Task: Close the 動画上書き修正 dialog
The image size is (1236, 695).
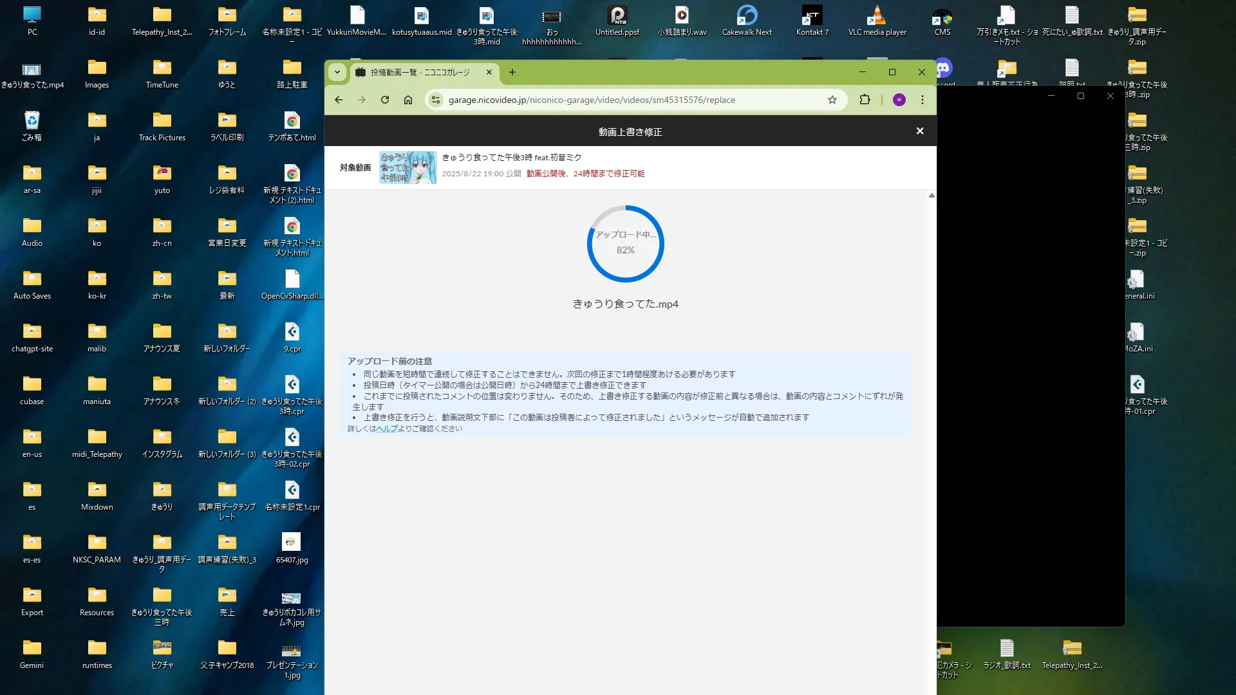Action: coord(920,131)
